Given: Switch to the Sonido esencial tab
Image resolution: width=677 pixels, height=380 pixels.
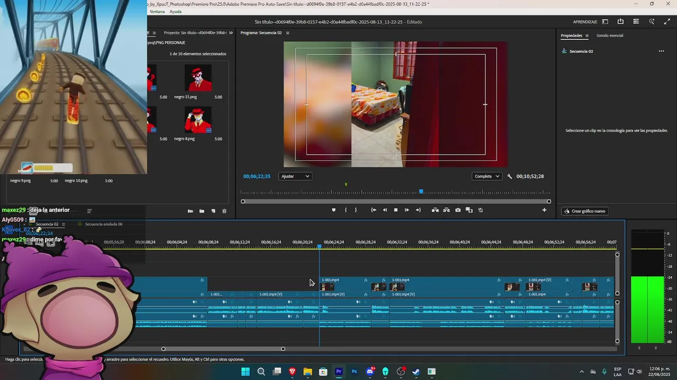Looking at the screenshot, I should pyautogui.click(x=610, y=35).
